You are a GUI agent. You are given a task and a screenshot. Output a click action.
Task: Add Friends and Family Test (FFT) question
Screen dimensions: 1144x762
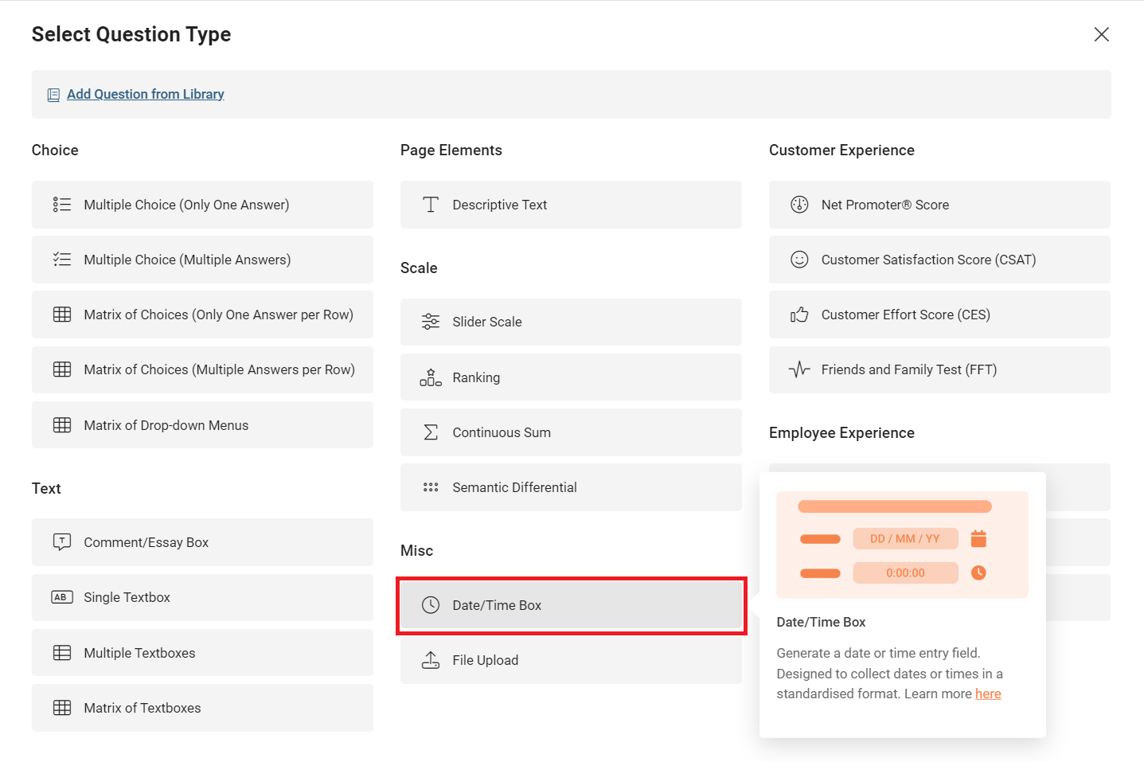(939, 369)
